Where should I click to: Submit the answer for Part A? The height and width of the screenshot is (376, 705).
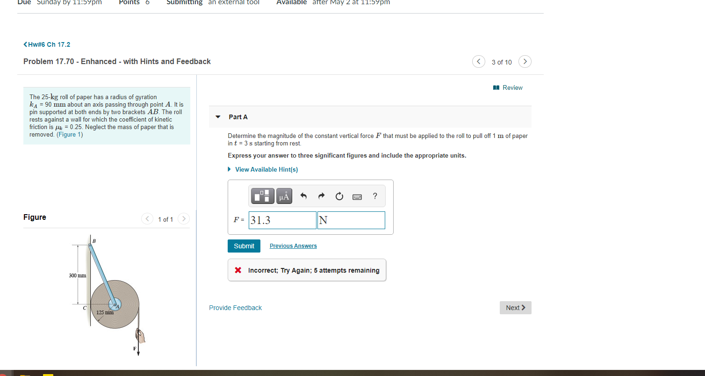244,246
